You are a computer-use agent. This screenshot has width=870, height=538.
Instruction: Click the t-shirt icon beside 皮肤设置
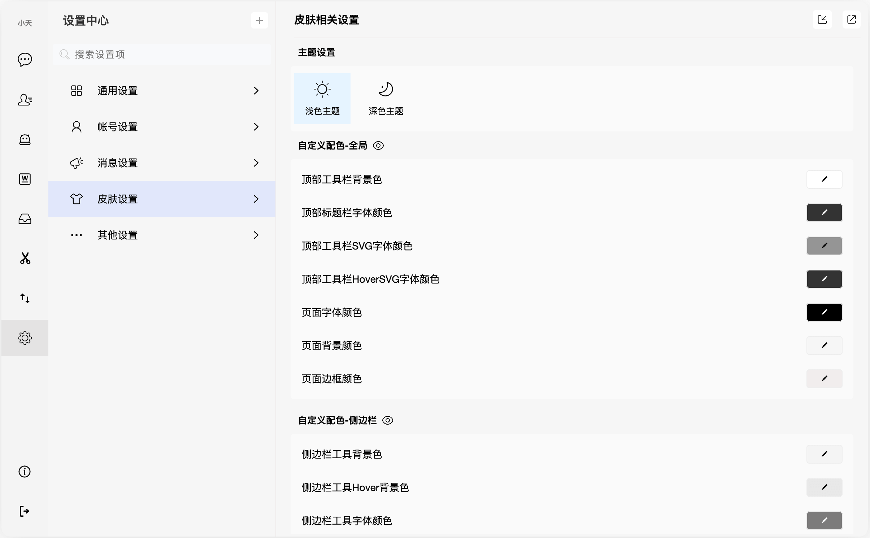[x=77, y=199]
